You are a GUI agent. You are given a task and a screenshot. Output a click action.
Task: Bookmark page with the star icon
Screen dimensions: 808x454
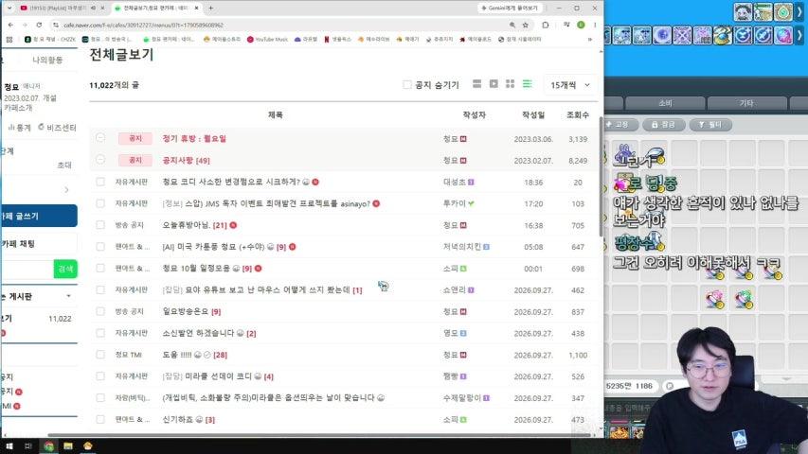pos(525,25)
